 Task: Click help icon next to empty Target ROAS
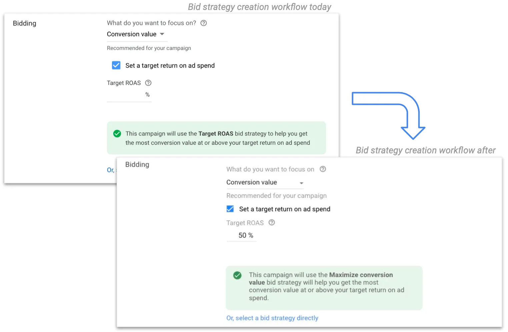(148, 83)
